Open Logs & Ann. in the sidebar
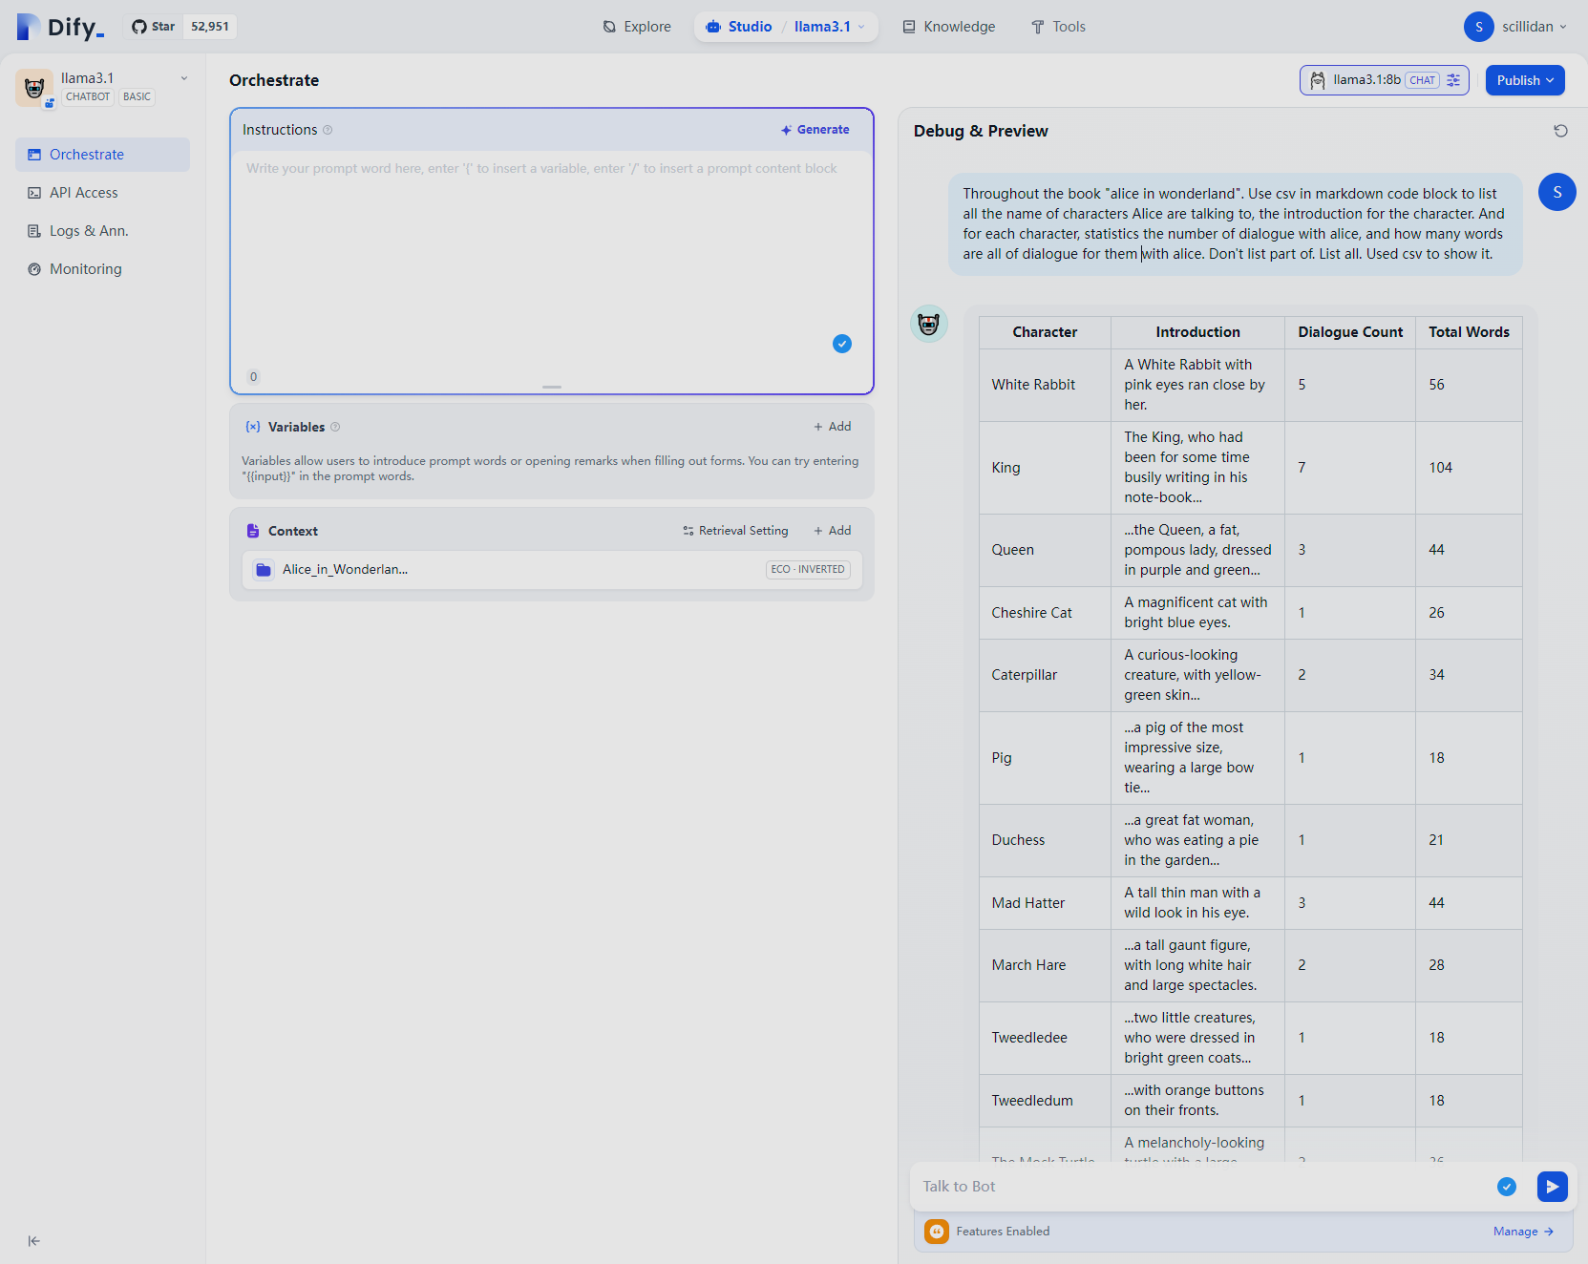The image size is (1588, 1264). (x=102, y=231)
